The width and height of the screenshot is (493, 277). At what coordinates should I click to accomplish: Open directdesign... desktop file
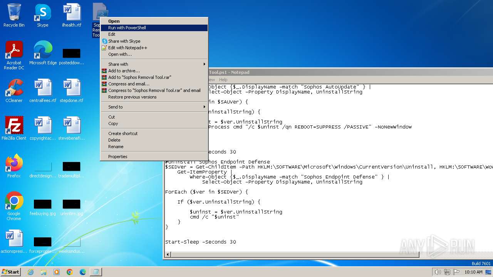tap(43, 169)
